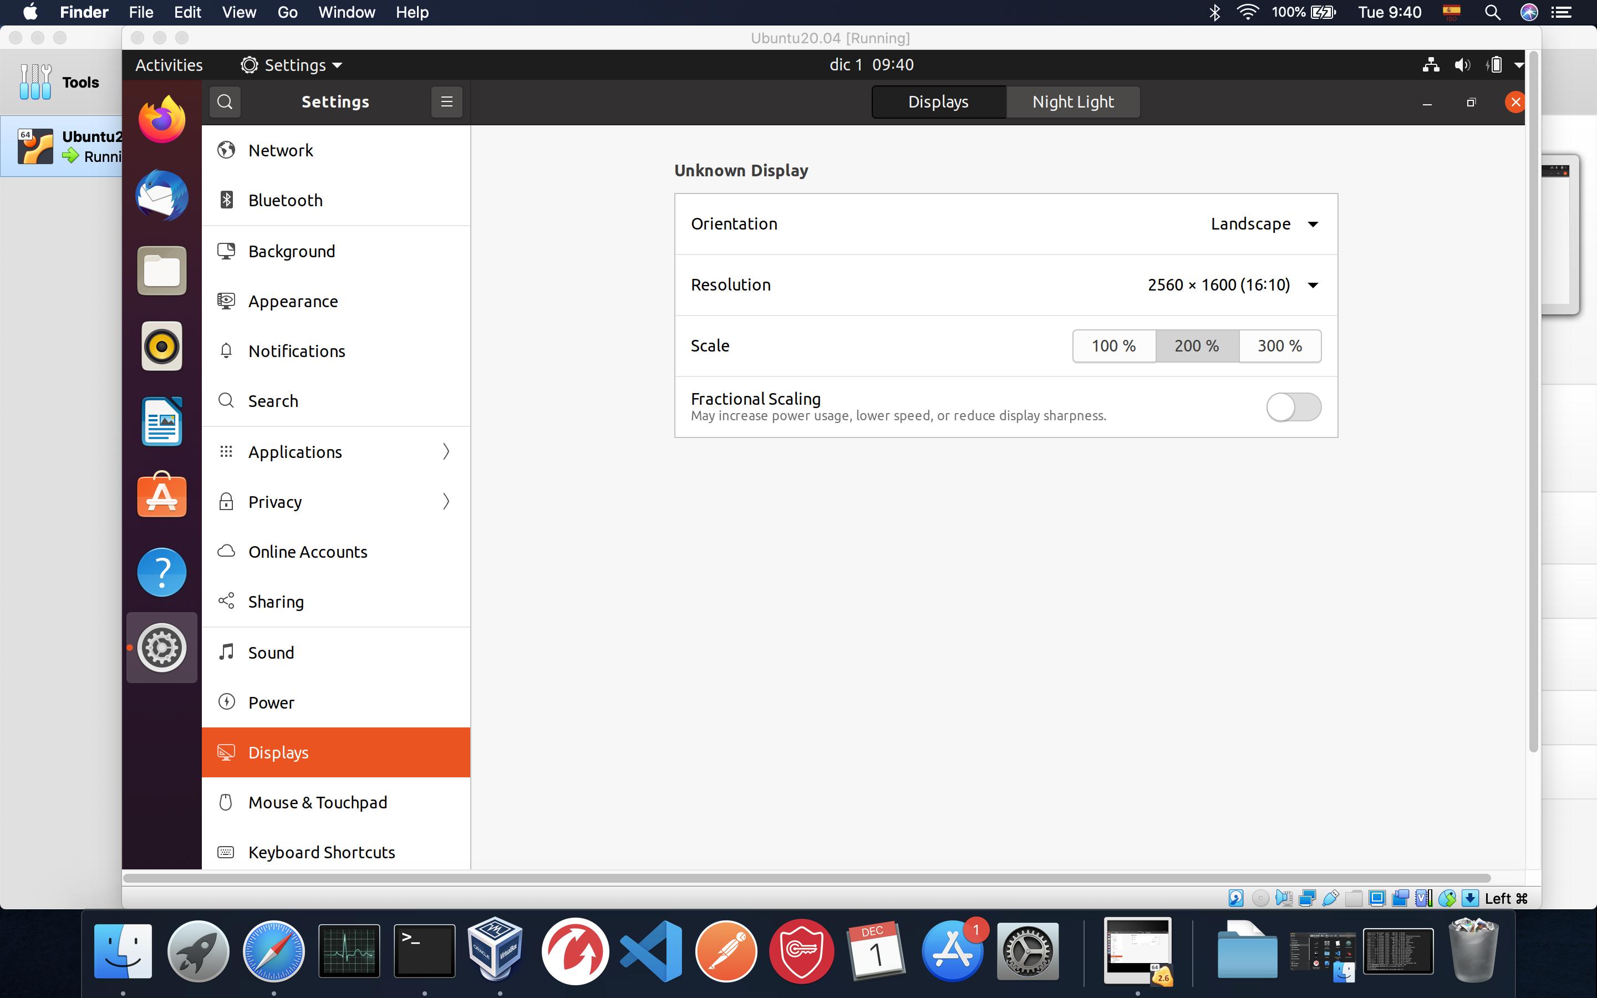Click Spotlight search icon in macOS menu bar
This screenshot has height=998, width=1597.
click(x=1493, y=13)
